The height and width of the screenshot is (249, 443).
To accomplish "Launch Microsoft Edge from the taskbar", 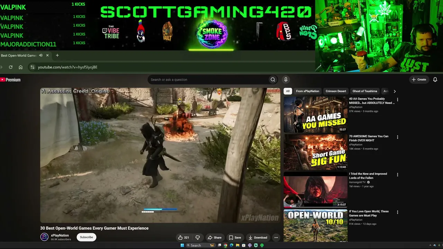I will click(x=232, y=245).
